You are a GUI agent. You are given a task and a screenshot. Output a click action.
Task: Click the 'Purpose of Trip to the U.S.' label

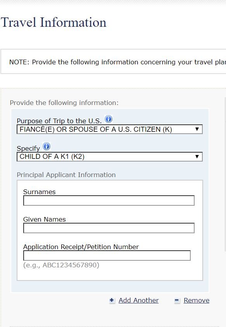pyautogui.click(x=59, y=121)
